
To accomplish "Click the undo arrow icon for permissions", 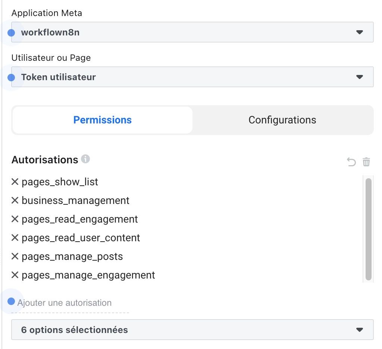I will coord(351,162).
